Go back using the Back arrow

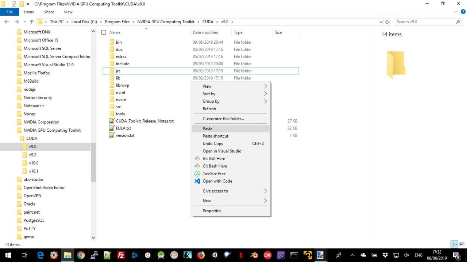click(x=7, y=22)
